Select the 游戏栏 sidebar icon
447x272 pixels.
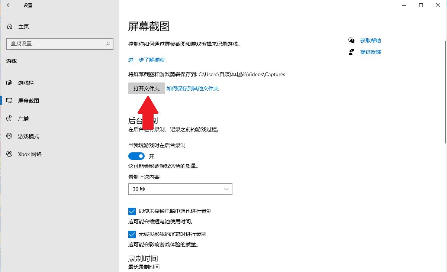coord(9,83)
